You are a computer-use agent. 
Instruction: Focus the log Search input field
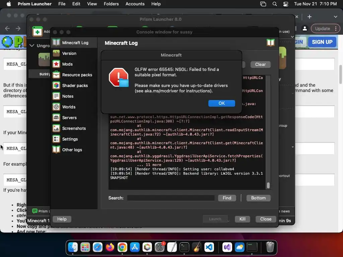point(170,198)
